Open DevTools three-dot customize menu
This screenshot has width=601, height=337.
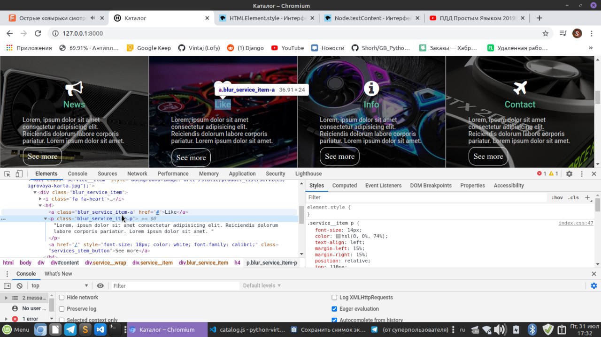(x=582, y=173)
